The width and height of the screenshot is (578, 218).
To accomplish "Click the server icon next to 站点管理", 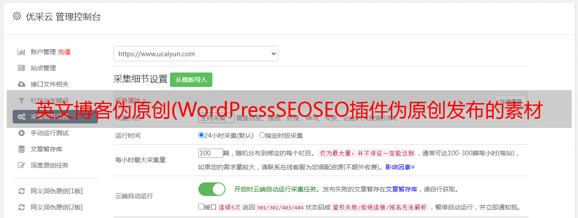I will [x=21, y=68].
